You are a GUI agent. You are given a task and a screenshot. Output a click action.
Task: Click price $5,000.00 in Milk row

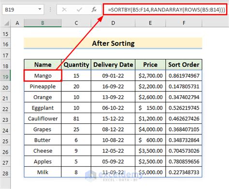point(150,172)
